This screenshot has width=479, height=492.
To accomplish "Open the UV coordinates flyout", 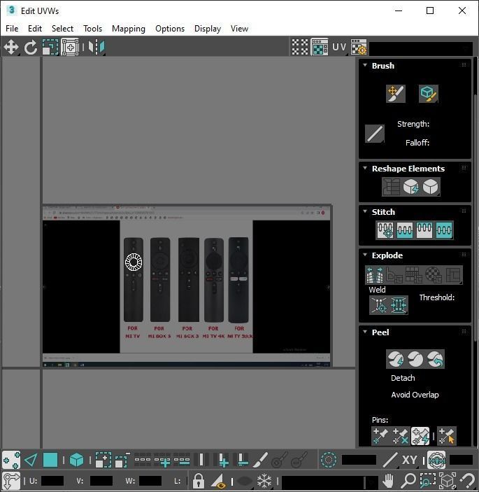I will [x=339, y=47].
